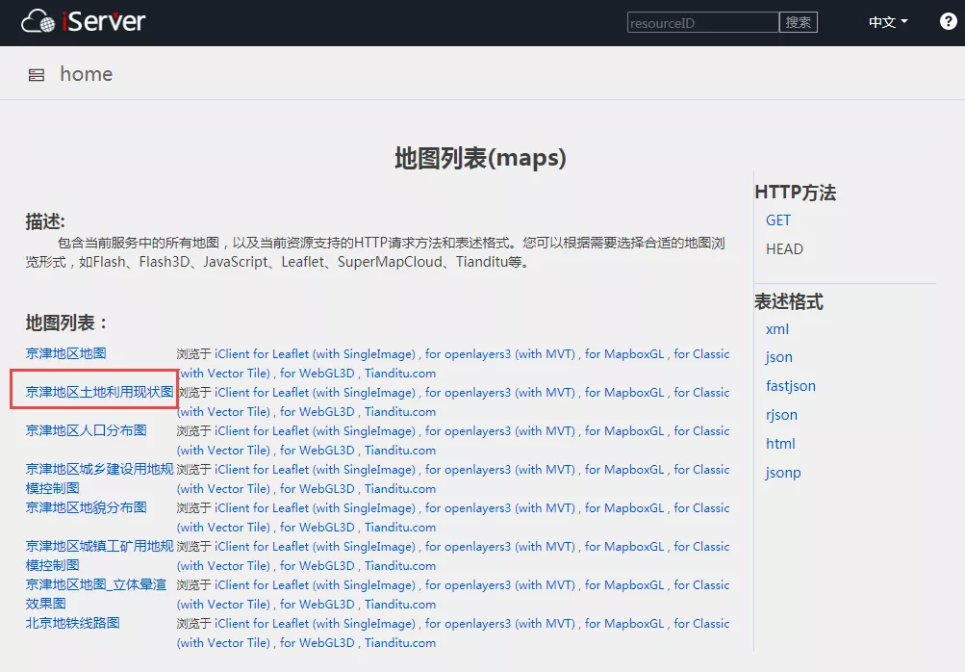Image resolution: width=965 pixels, height=672 pixels.
Task: Open for Classic link in 京津地区城乡建设用地规模控制图 row
Action: 701,470
